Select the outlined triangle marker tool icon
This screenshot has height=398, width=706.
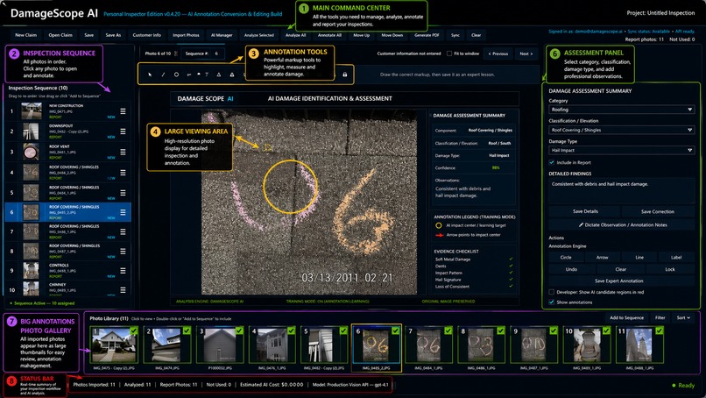point(219,75)
